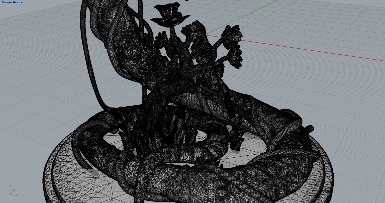Expand the viewport dropdown arrow beside Perspective
This screenshot has height=203, width=385.
(x=21, y=2)
